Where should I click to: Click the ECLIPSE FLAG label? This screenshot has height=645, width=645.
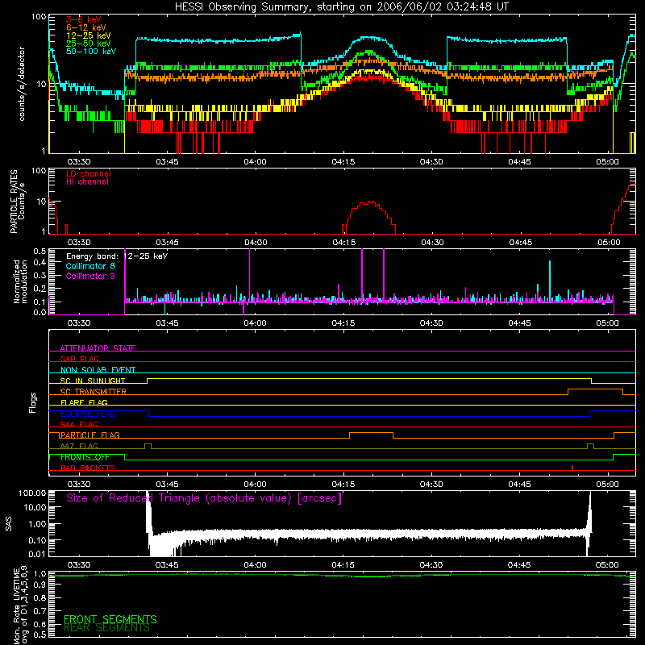point(88,414)
